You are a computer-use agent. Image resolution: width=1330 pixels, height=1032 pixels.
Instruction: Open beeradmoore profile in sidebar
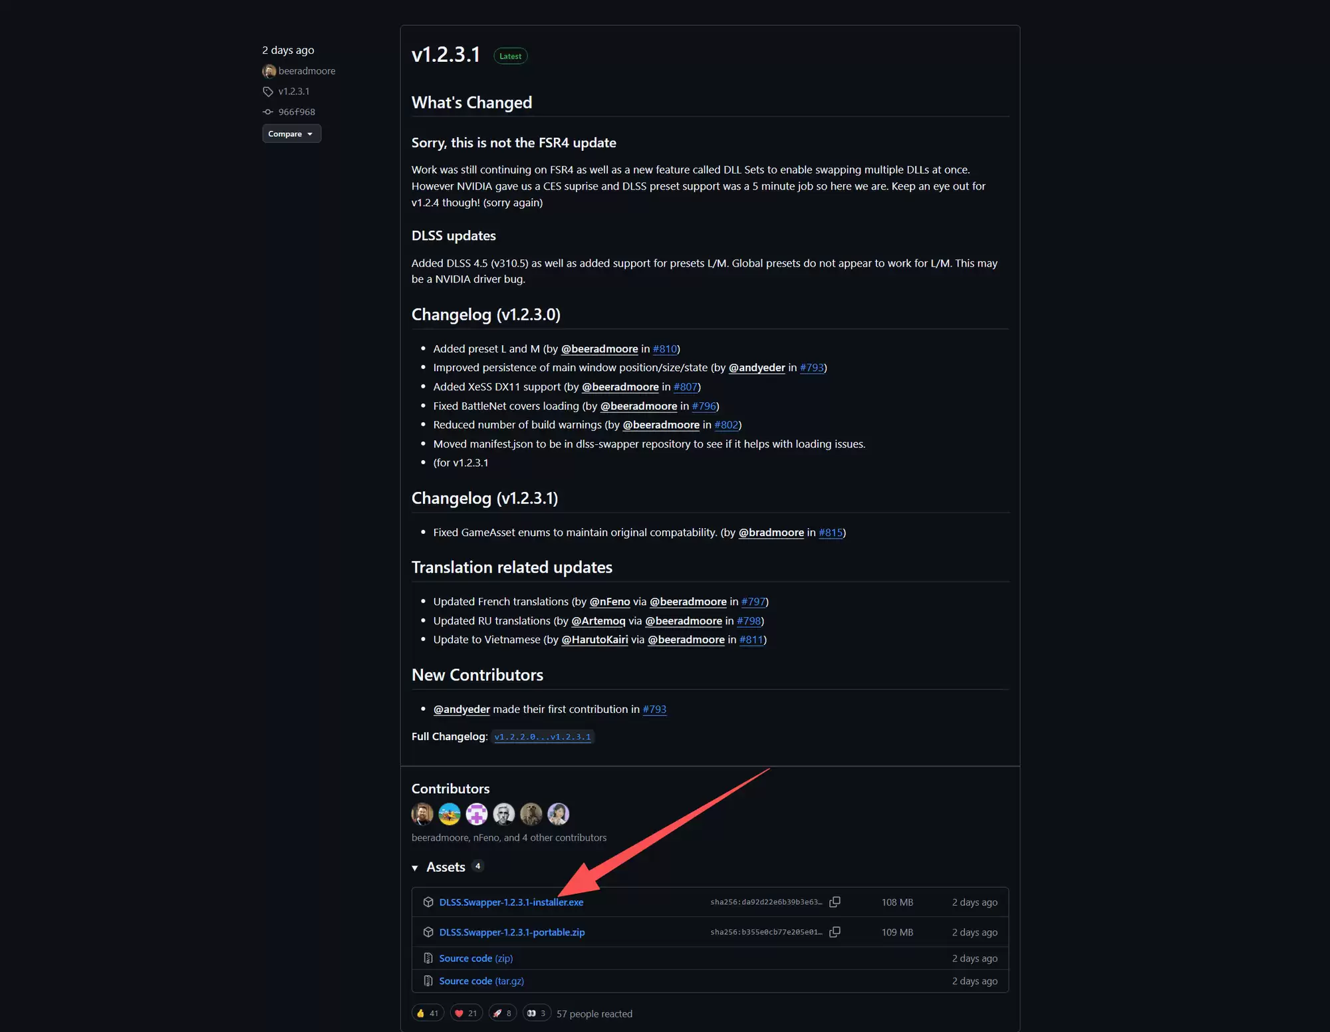307,71
